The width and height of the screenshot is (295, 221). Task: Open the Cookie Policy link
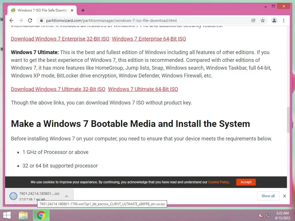point(219,182)
